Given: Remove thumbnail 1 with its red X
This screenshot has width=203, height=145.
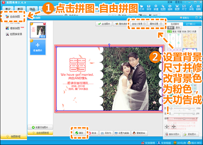Looking at the screenshot, I should [44, 24].
